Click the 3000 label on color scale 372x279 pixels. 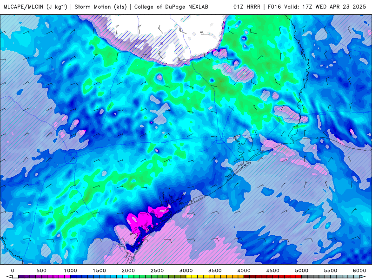186,271
